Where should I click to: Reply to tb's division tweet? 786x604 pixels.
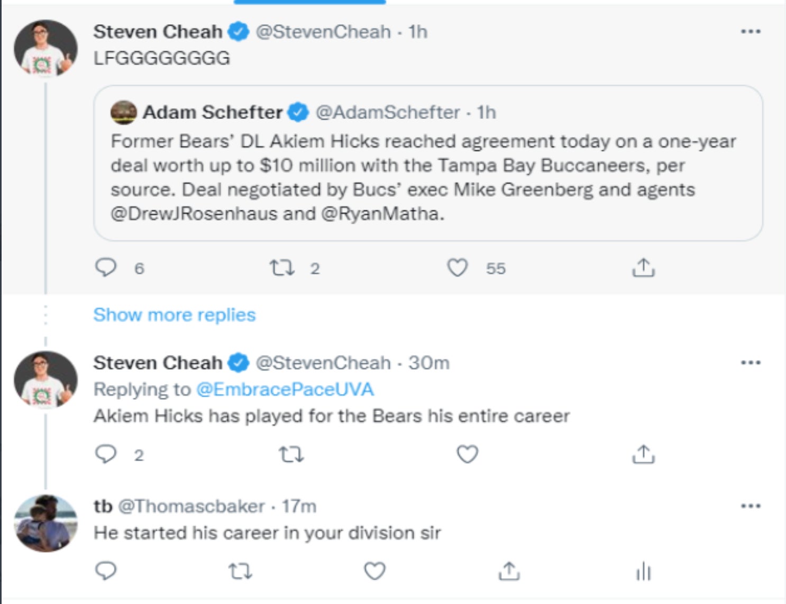(106, 571)
